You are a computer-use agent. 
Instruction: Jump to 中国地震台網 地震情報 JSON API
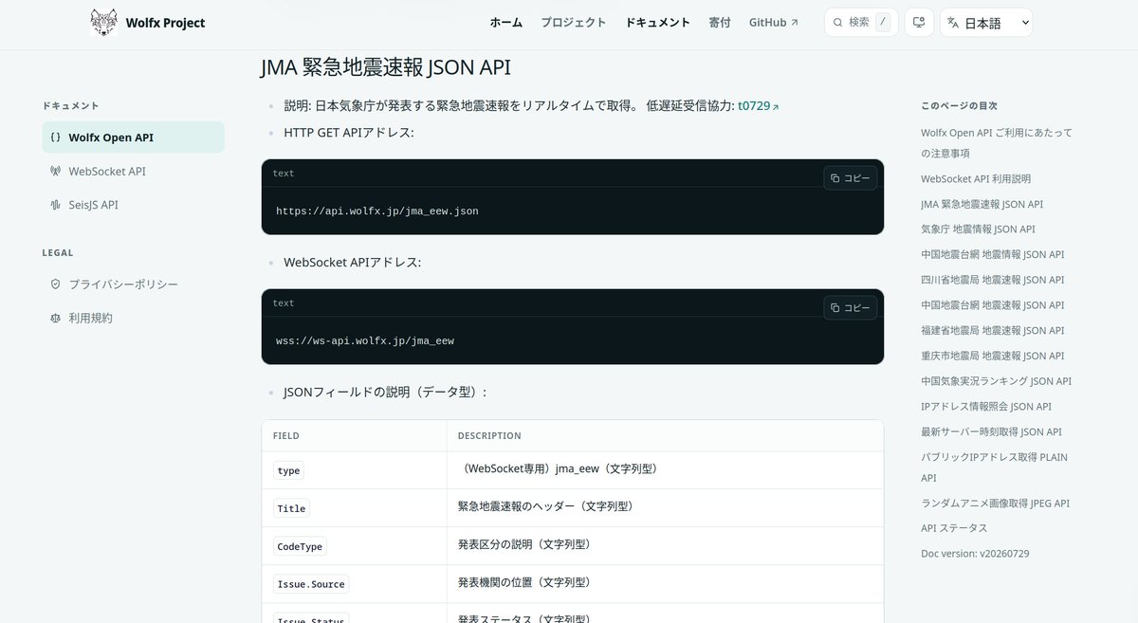[993, 255]
